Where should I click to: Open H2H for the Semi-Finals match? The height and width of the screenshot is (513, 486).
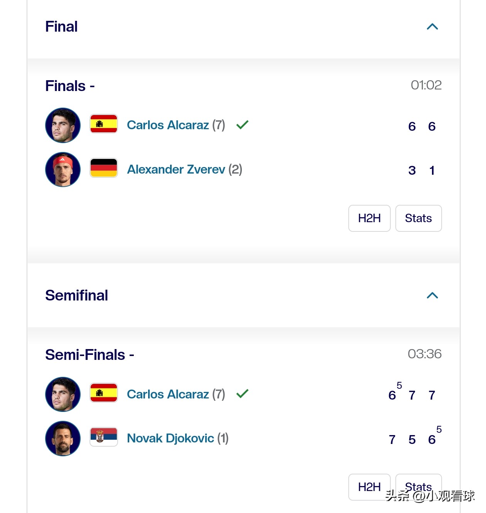point(369,487)
